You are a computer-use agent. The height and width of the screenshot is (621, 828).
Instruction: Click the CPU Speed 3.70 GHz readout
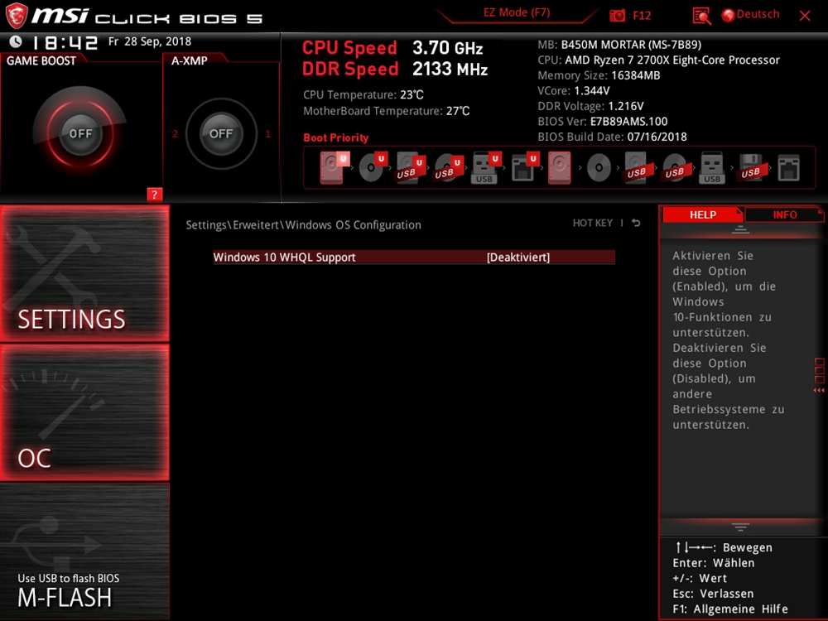[x=392, y=48]
